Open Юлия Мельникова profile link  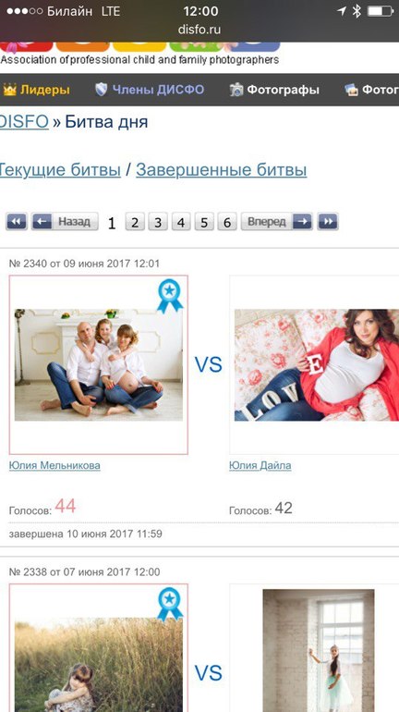tap(54, 465)
